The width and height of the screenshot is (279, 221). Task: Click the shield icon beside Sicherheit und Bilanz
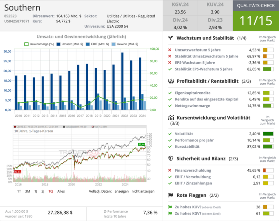(x=170, y=159)
